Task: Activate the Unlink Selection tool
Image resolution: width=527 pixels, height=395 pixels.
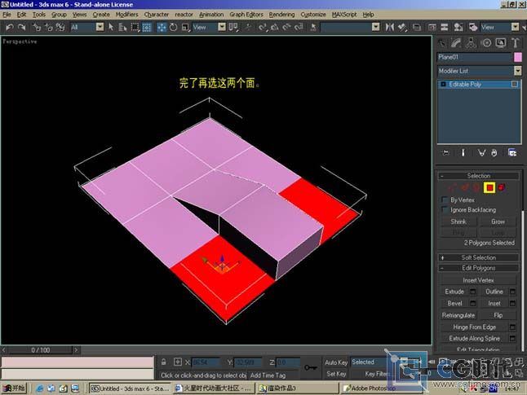Action: (x=48, y=27)
